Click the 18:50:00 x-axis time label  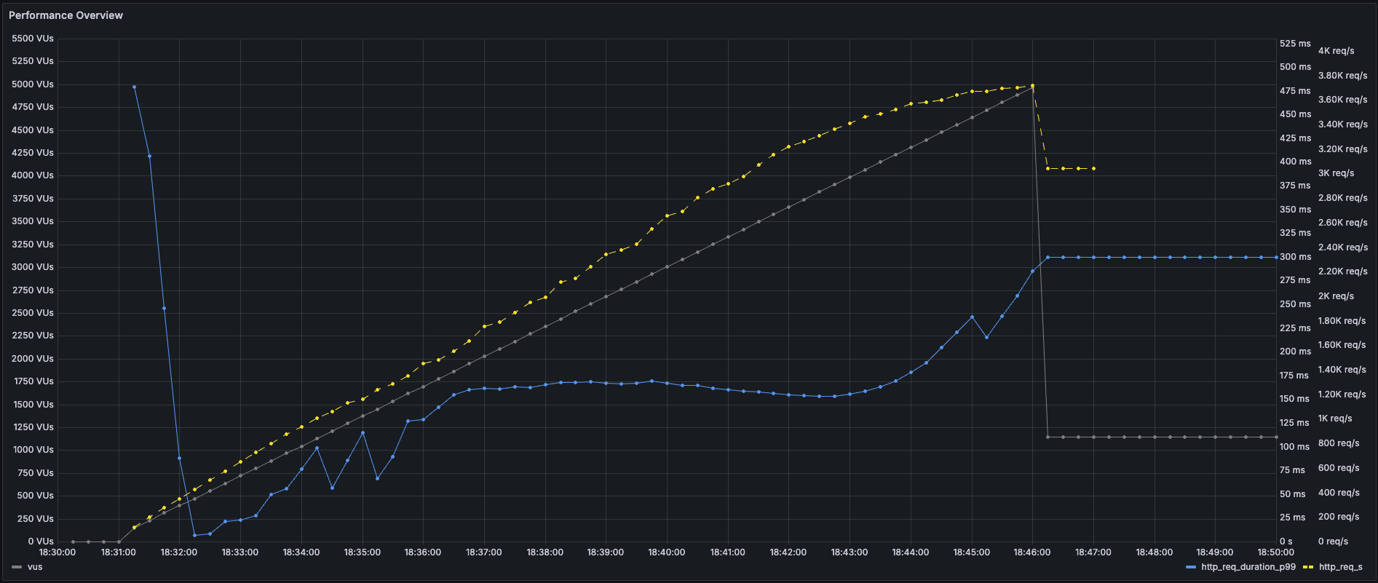coord(1275,552)
